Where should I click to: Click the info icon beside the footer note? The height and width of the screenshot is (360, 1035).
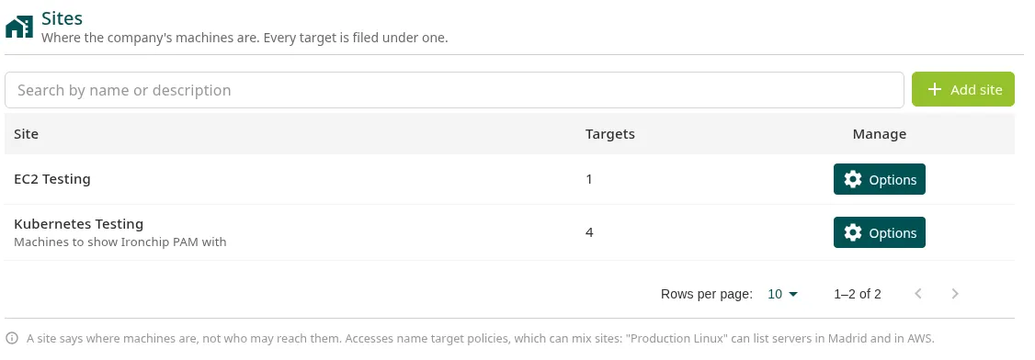[12, 339]
